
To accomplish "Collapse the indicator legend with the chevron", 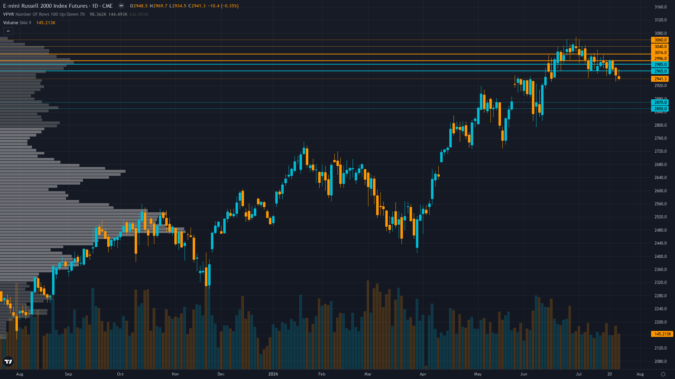I will [8, 31].
